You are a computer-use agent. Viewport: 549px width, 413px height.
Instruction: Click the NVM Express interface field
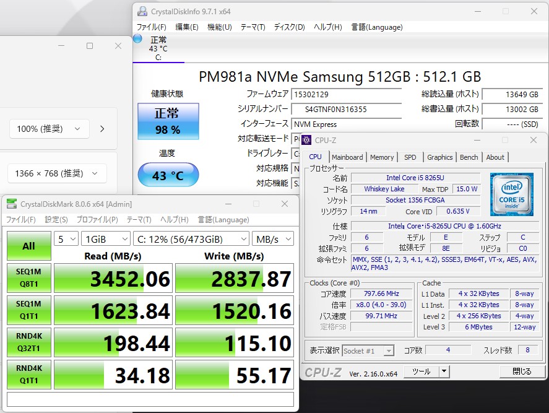(346, 124)
